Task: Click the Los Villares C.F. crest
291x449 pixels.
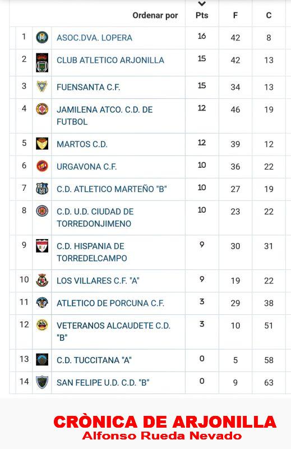Action: [42, 280]
